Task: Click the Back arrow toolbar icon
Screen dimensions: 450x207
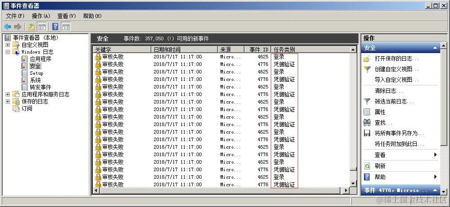Action: [x=8, y=27]
